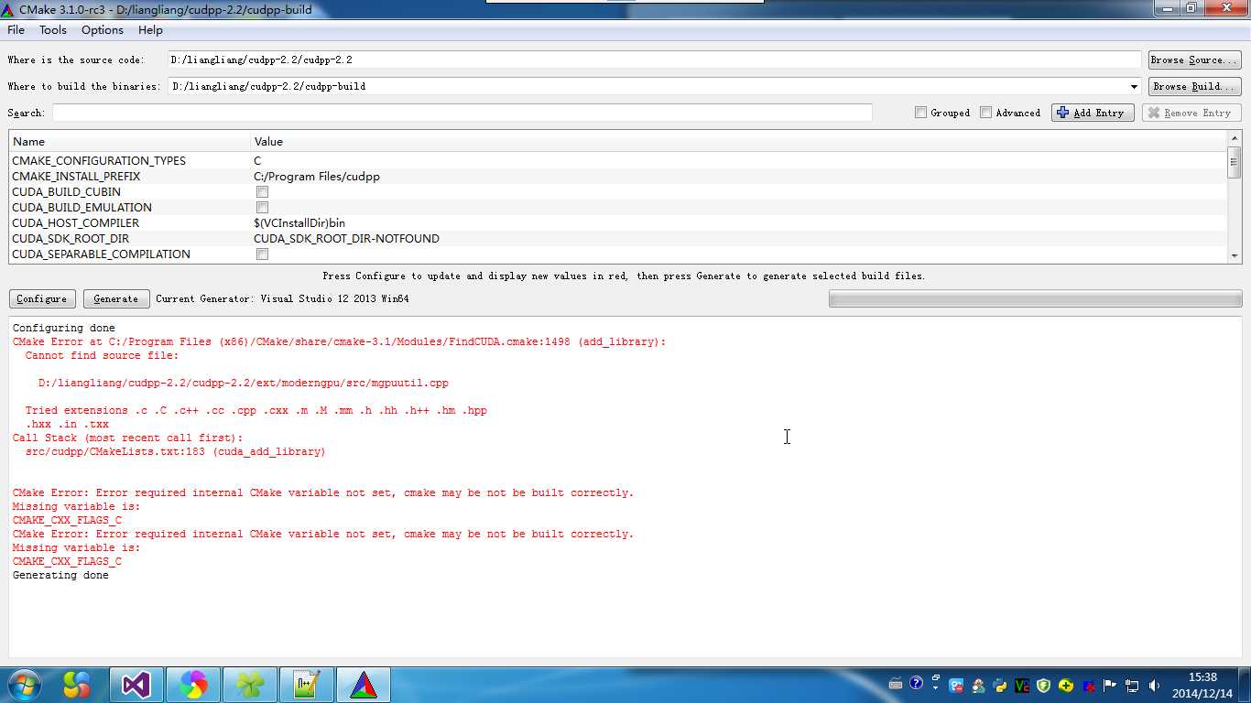
Task: Click the VNC tray icon
Action: tap(1022, 686)
